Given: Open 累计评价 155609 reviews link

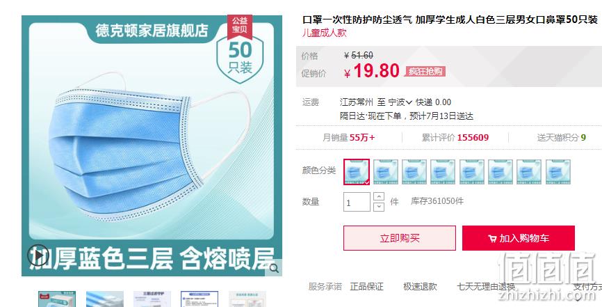Looking at the screenshot, I should 455,138.
